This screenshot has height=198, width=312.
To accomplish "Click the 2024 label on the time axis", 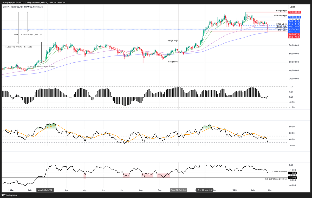I will 11,190.
